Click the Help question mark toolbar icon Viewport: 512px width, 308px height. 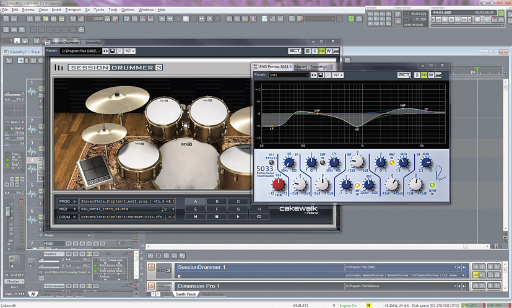[x=81, y=30]
